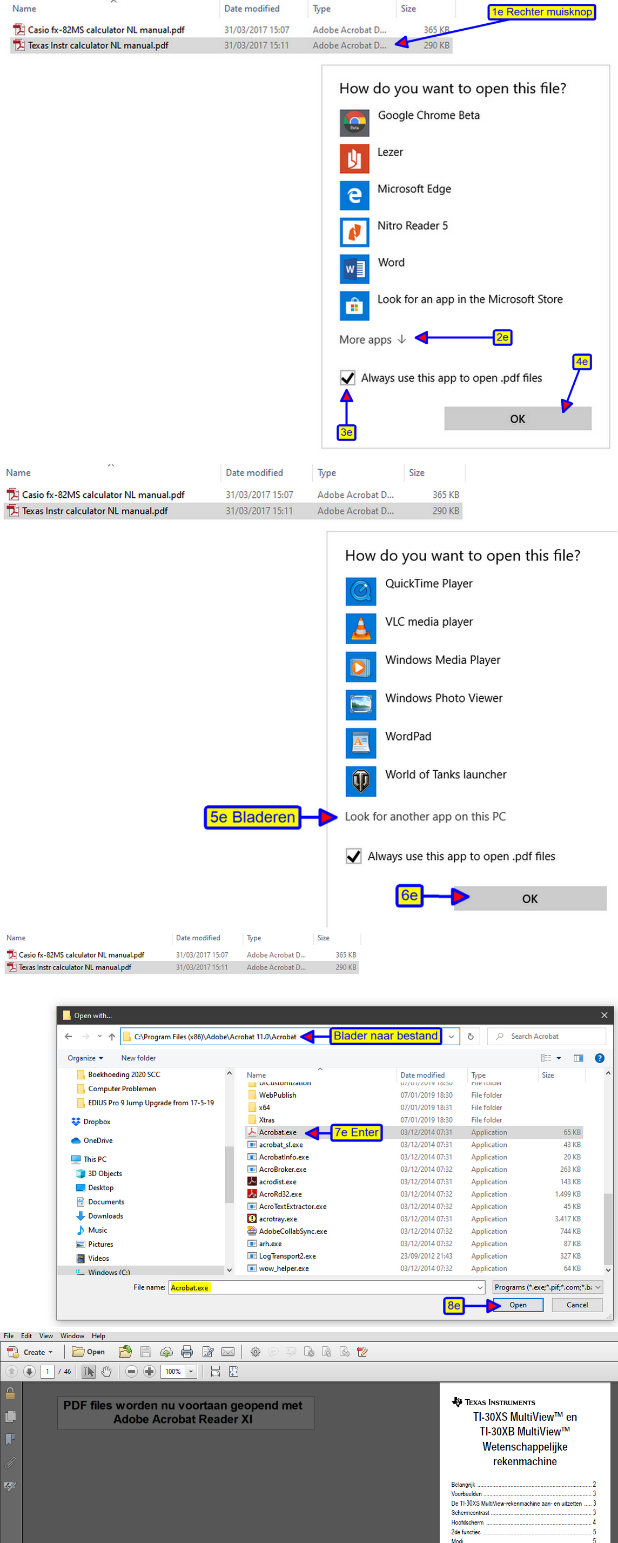Click the fit full page icon
Viewport: 618px width, 1543px height.
click(233, 1372)
